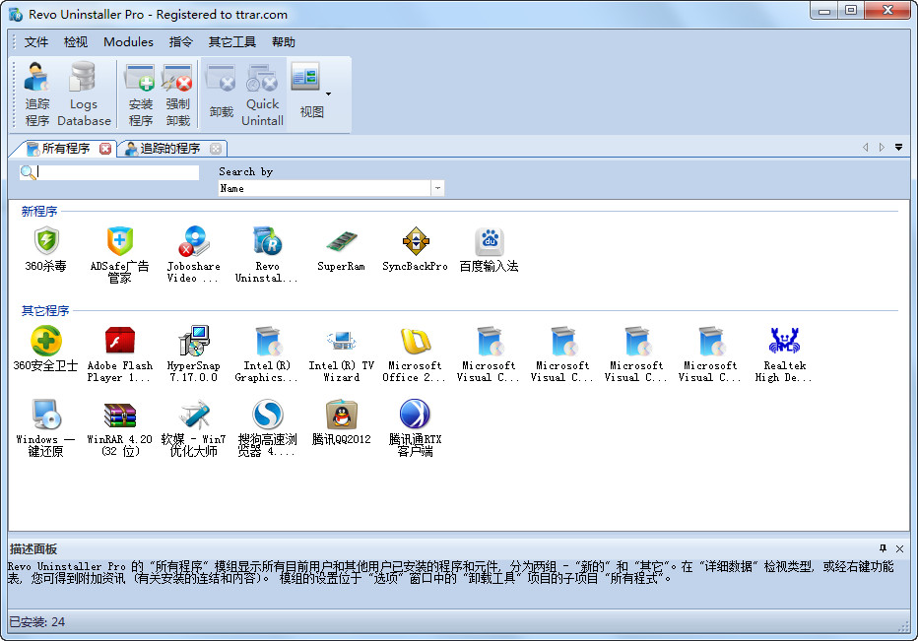Select the Revo Uninstaller program icon
The image size is (918, 641).
pyautogui.click(x=267, y=255)
